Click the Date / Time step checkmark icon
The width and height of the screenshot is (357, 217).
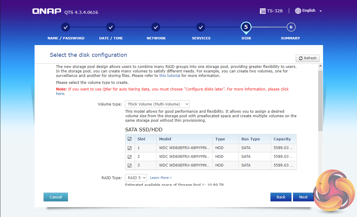[111, 27]
